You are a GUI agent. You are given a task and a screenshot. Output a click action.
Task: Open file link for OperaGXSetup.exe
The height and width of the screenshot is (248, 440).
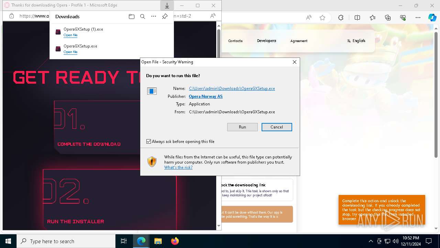(70, 52)
